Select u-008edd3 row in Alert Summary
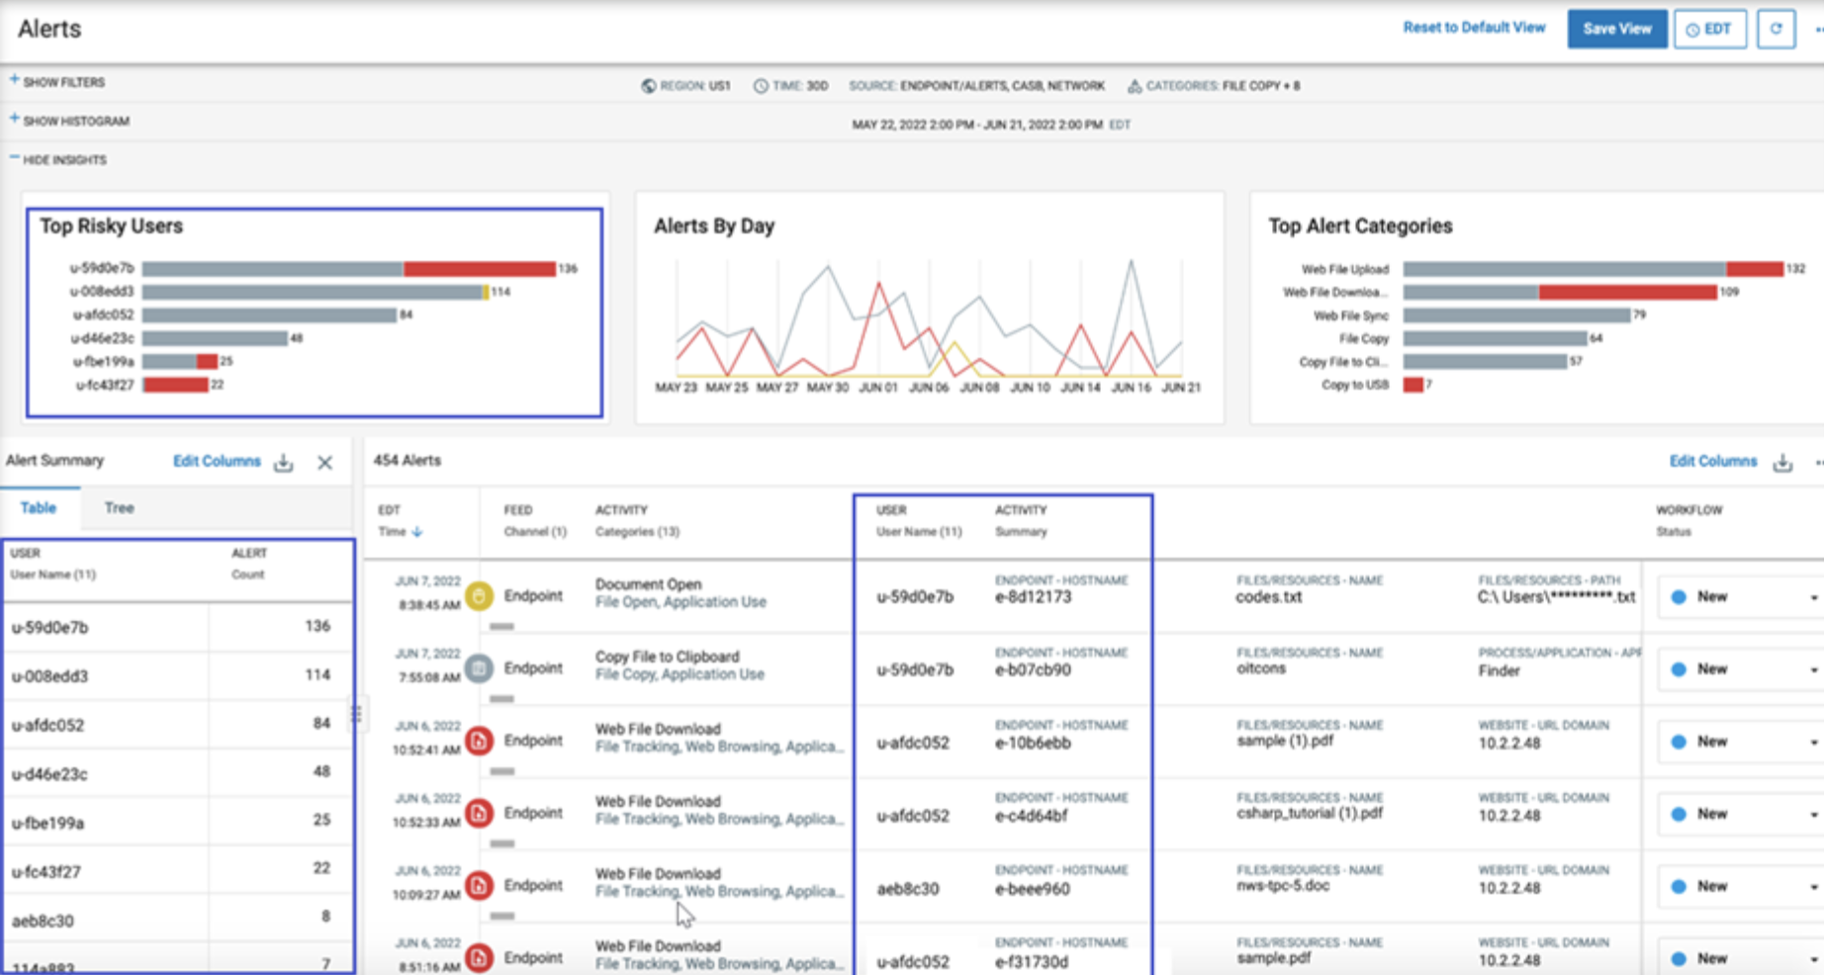 click(x=178, y=675)
